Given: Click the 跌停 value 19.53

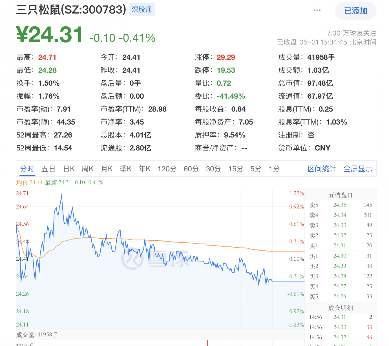Looking at the screenshot, I should (226, 70).
